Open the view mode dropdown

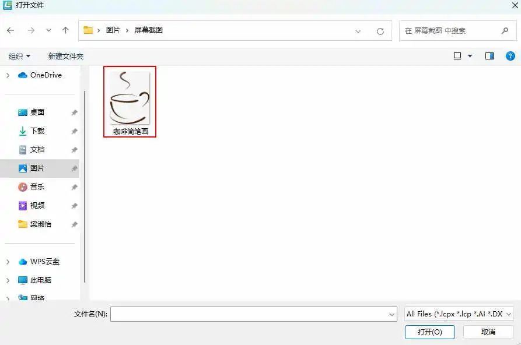coord(470,56)
